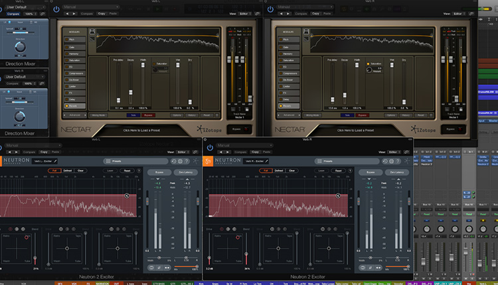The width and height of the screenshot is (498, 285).
Task: Select Gate module in Verb L Nectar
Action: coord(75,47)
